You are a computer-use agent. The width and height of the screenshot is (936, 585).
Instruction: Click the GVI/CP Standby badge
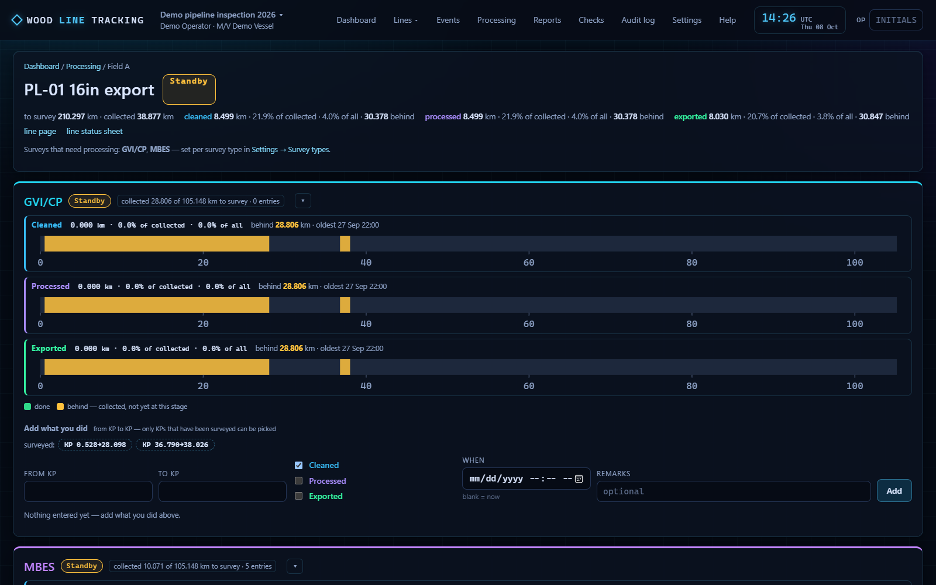90,201
